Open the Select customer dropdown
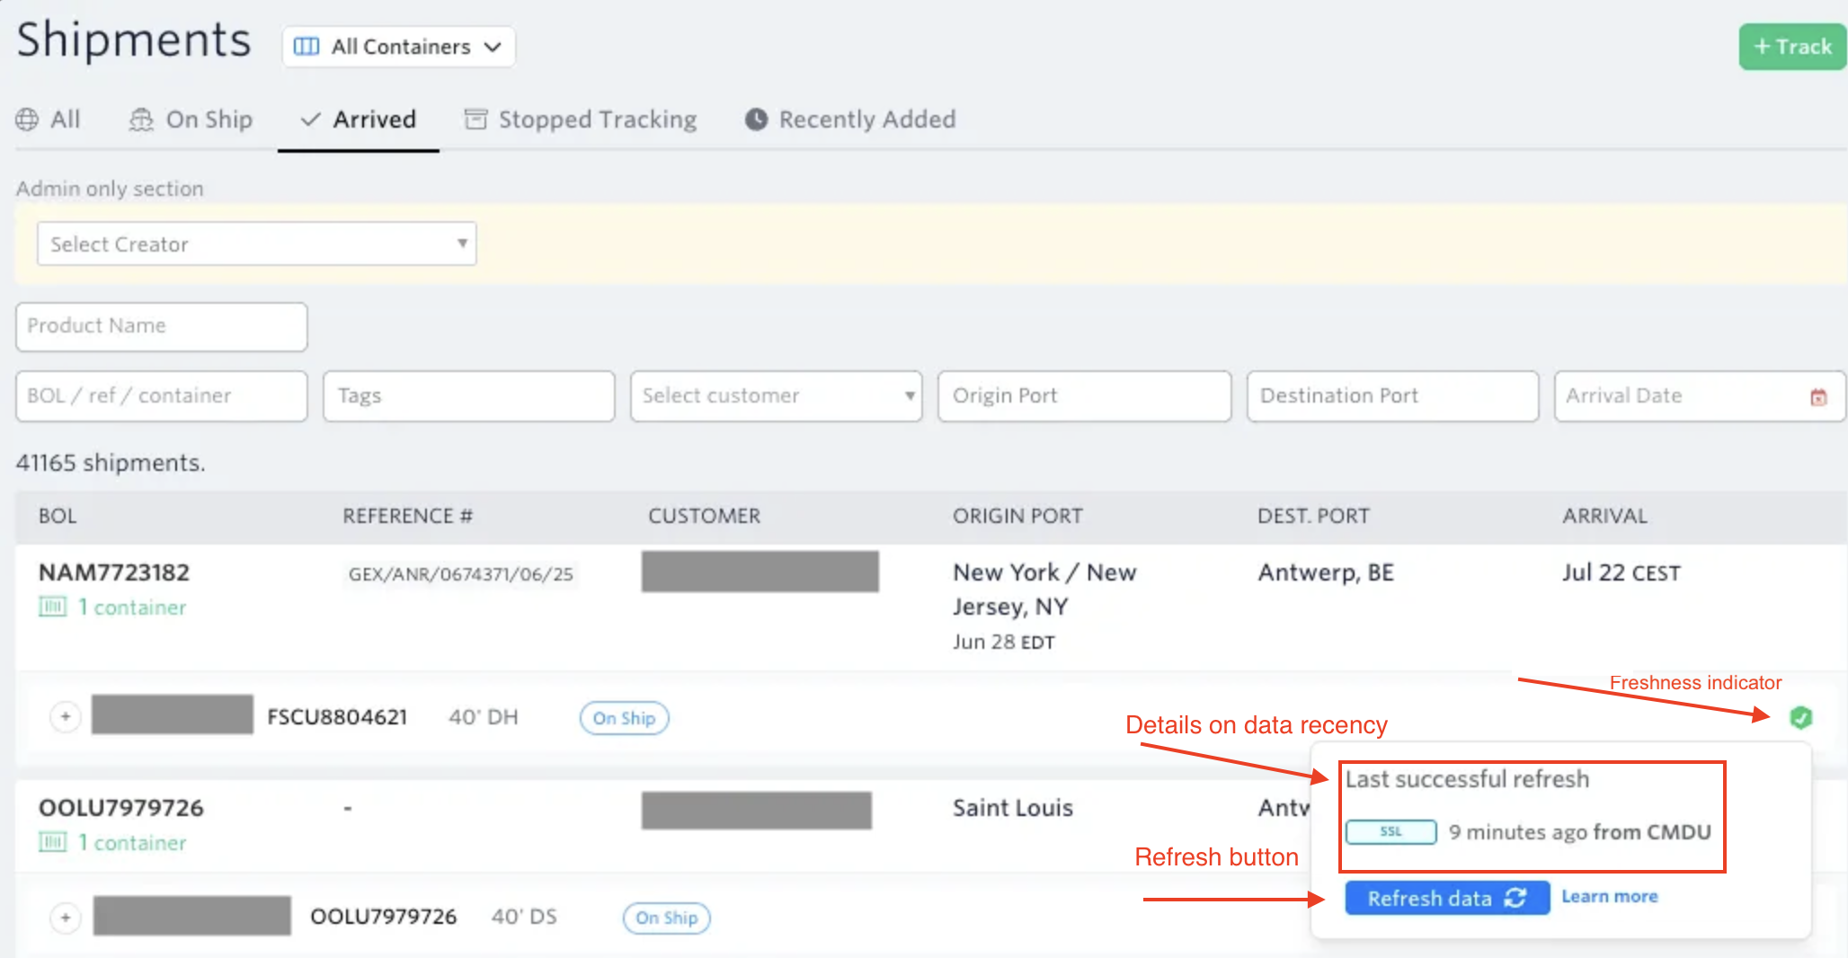The height and width of the screenshot is (958, 1848). click(x=777, y=396)
